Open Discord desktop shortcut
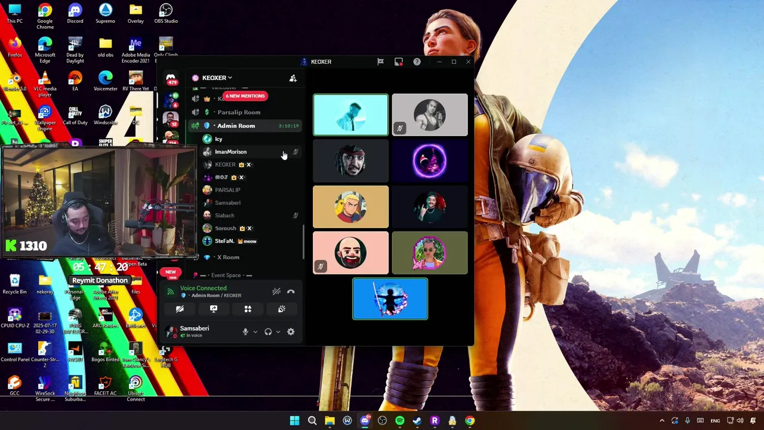This screenshot has height=430, width=764. pos(75,14)
